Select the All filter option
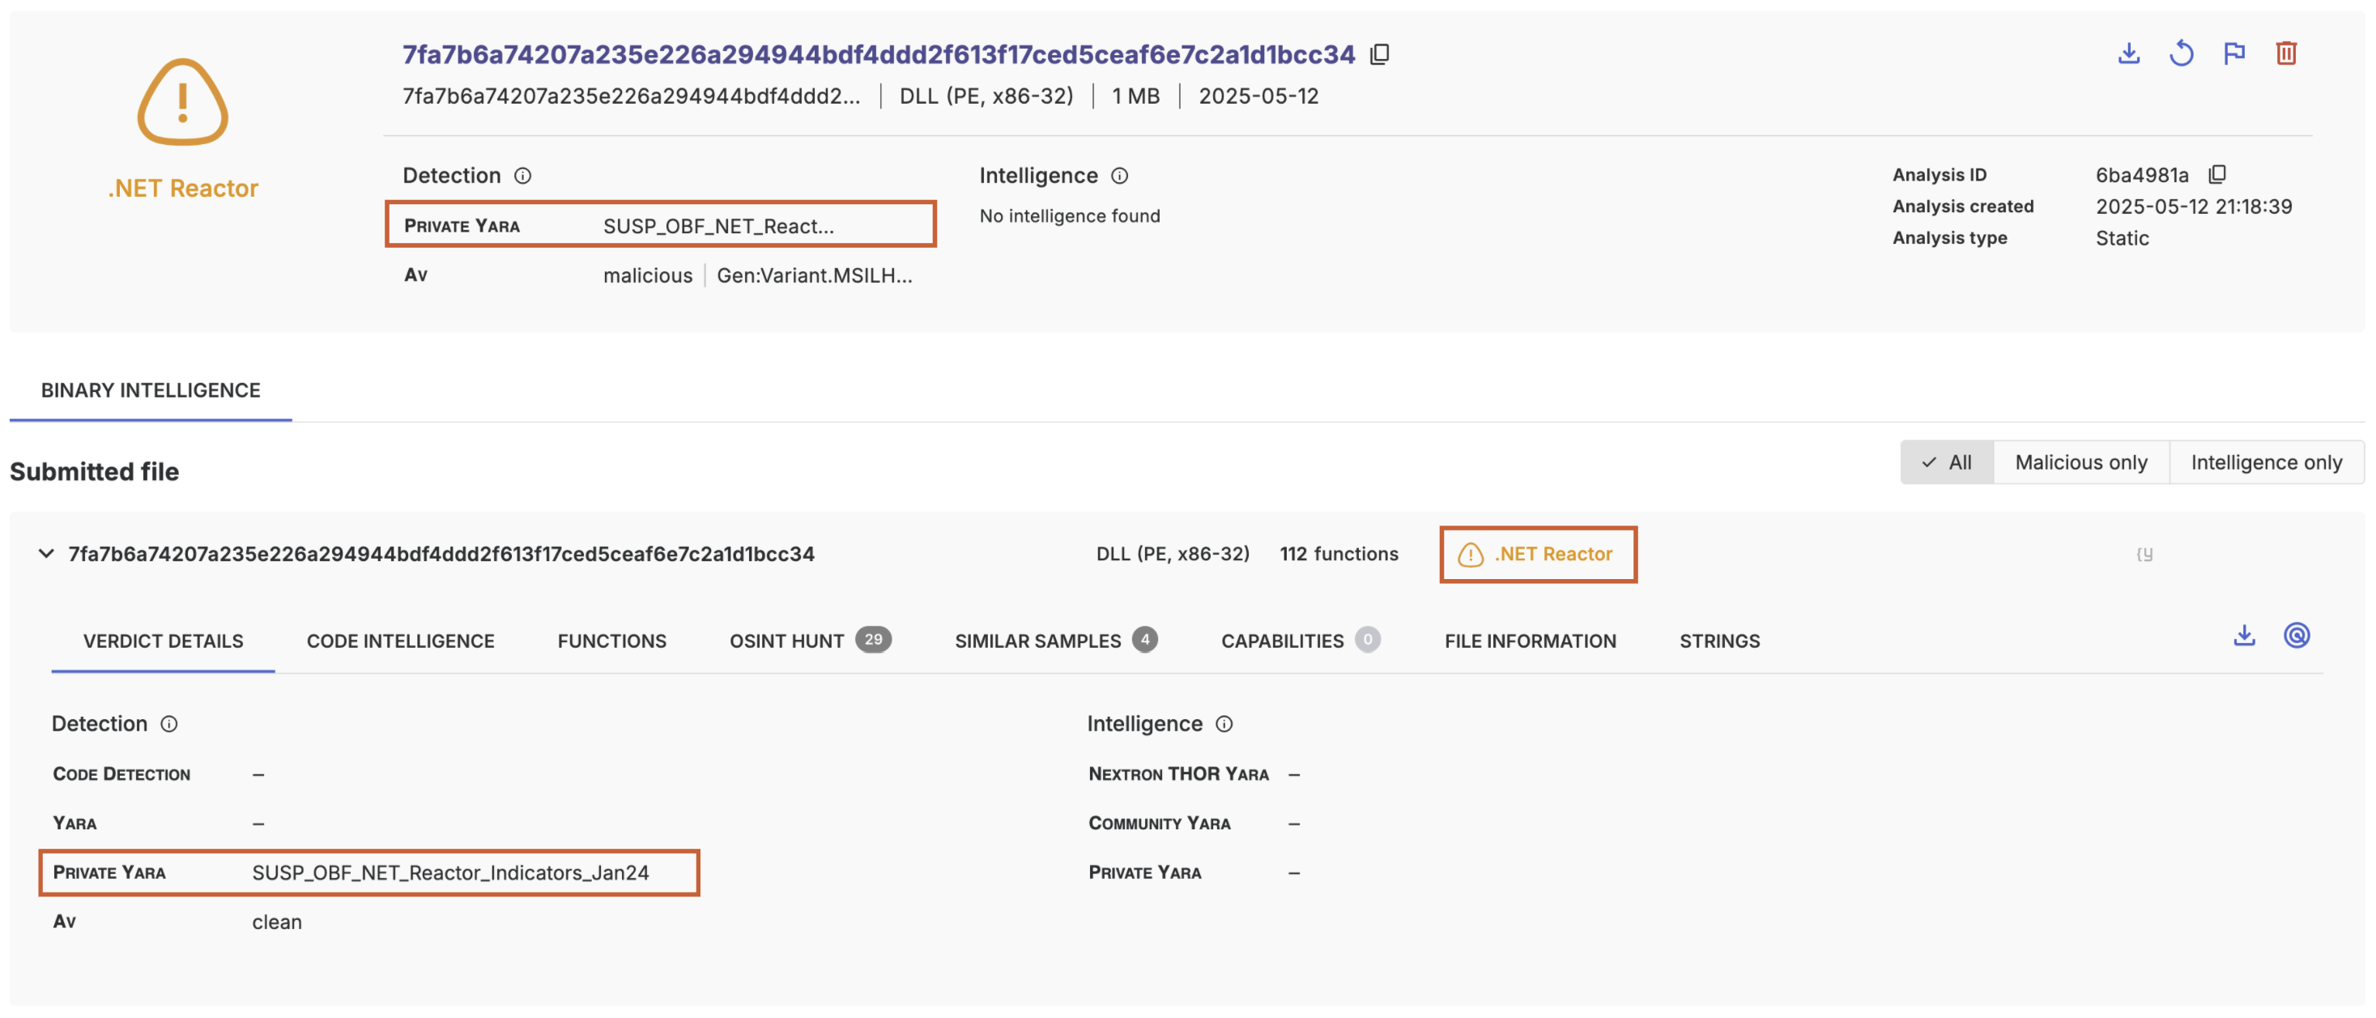Viewport: 2376px width, 1018px height. click(x=1947, y=462)
